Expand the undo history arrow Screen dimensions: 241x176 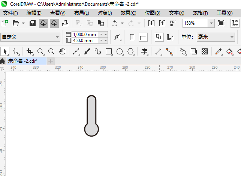(122, 23)
